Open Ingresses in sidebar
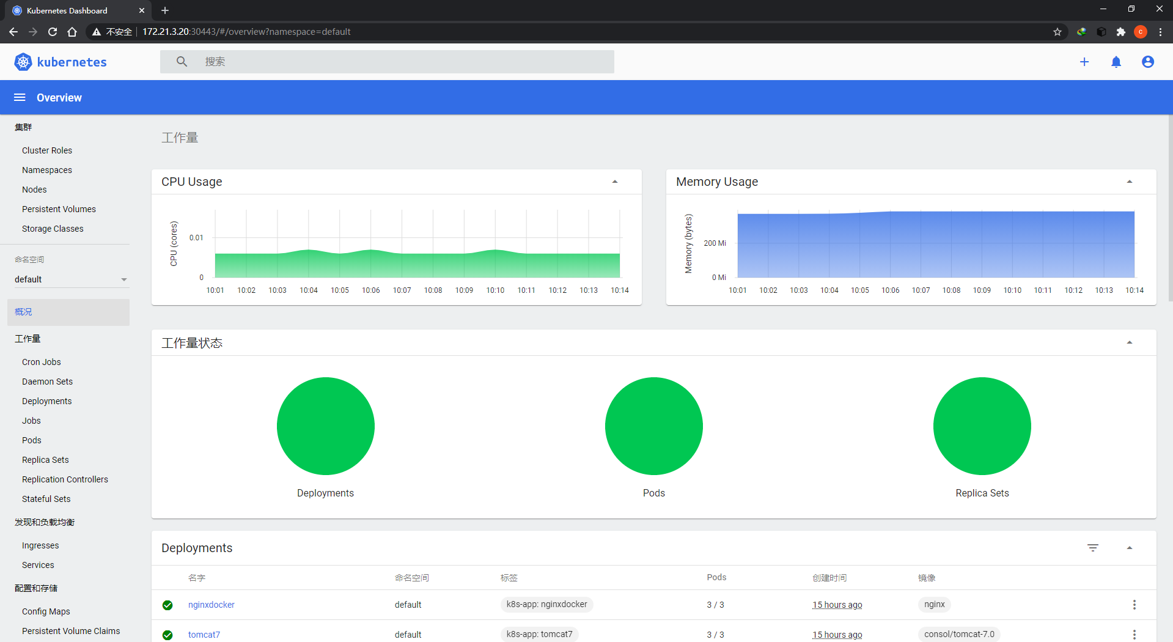 (x=40, y=545)
